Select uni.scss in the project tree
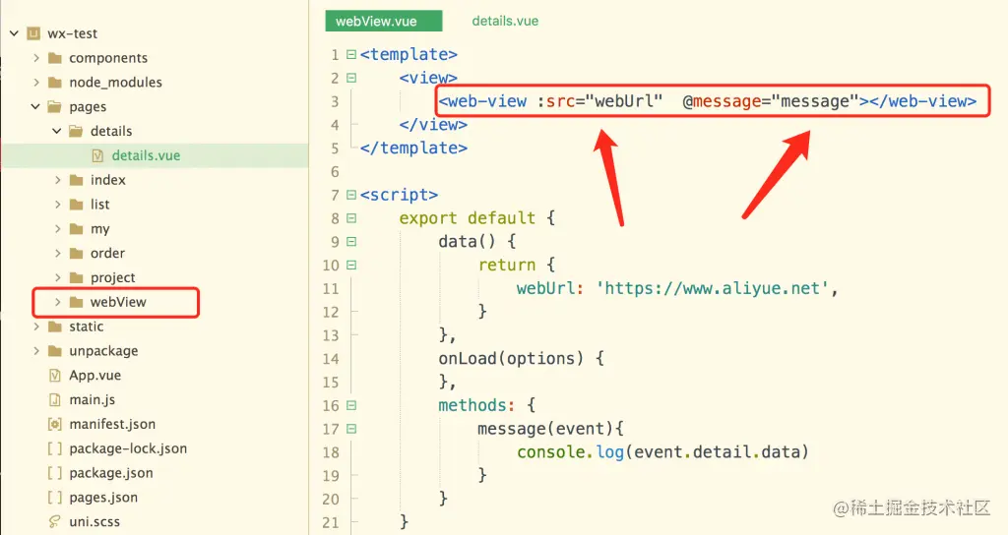1008x535 pixels. coord(94,521)
